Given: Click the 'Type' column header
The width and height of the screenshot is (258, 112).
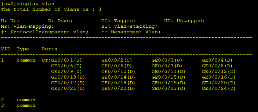Looking at the screenshot, I should click(x=23, y=49).
